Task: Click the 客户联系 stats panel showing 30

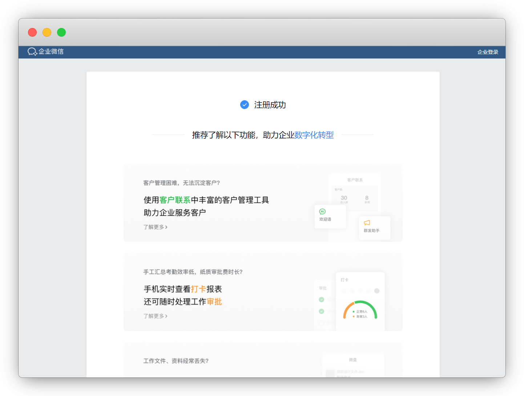Action: pos(355,198)
